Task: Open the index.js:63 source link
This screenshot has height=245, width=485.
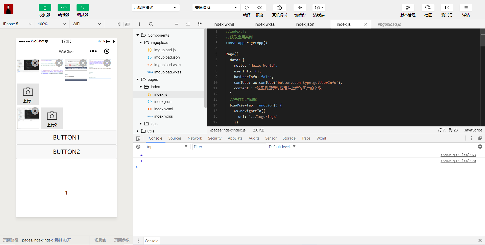Action: (x=458, y=155)
